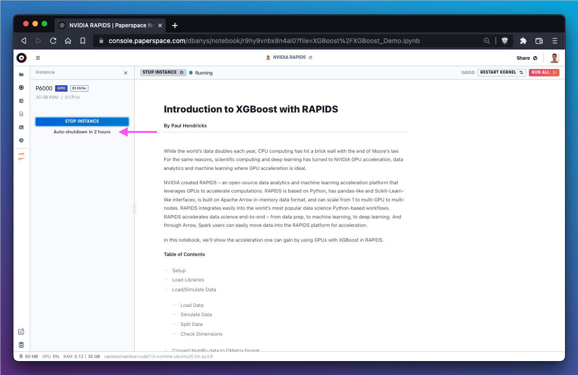
Task: Click the RESTART KERNEL button
Action: (502, 72)
